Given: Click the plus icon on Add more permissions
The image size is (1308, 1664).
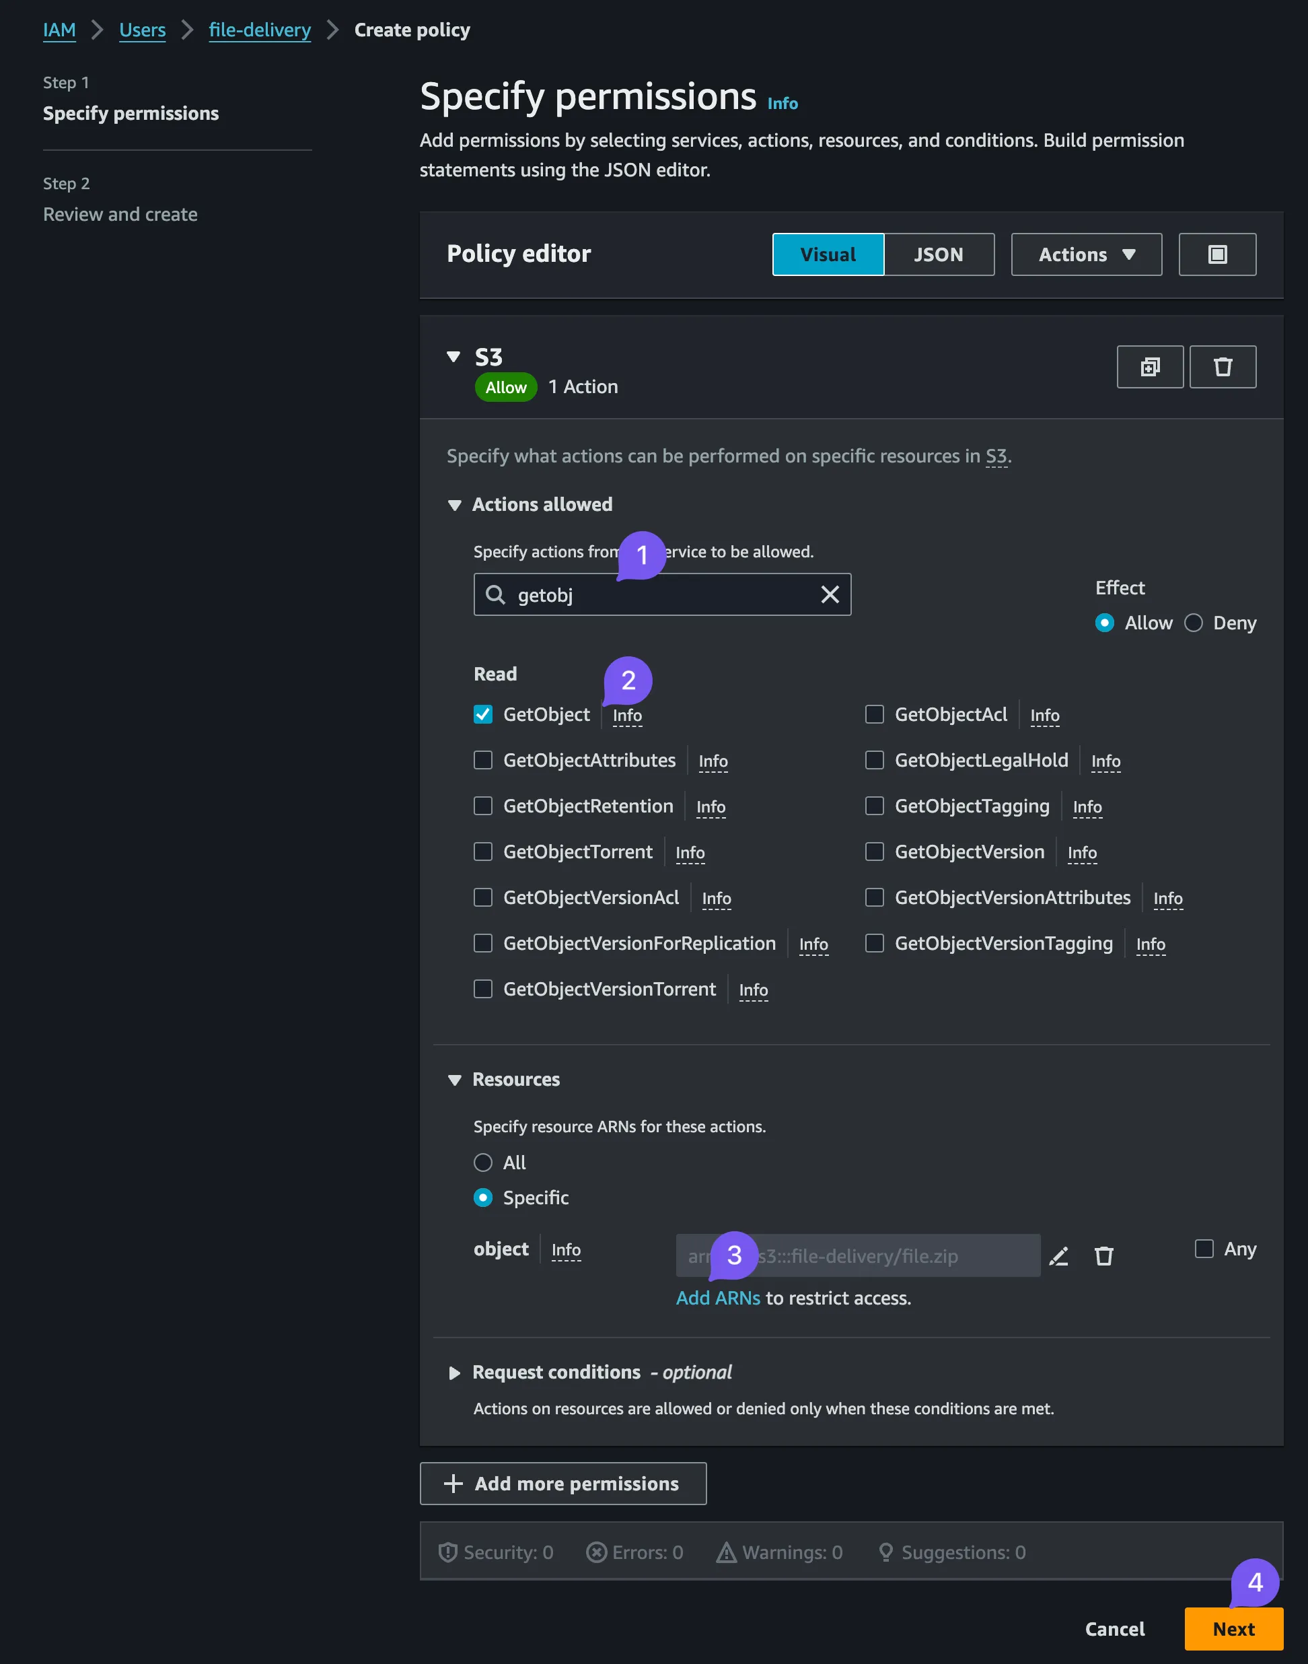Looking at the screenshot, I should pyautogui.click(x=453, y=1484).
